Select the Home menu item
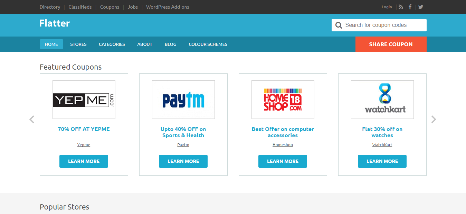 (51, 44)
